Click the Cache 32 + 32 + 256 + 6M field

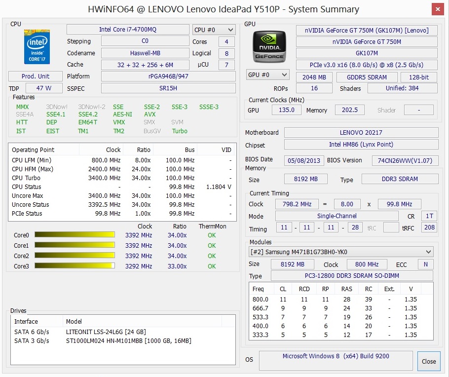[145, 65]
